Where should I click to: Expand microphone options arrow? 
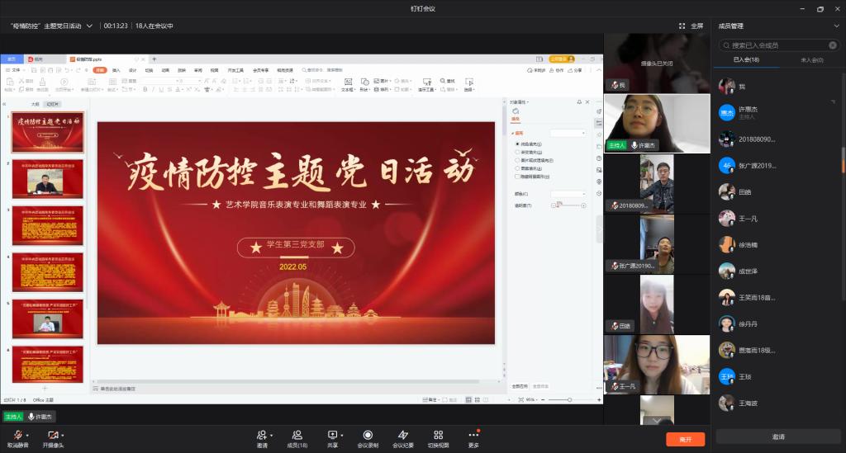28,435
